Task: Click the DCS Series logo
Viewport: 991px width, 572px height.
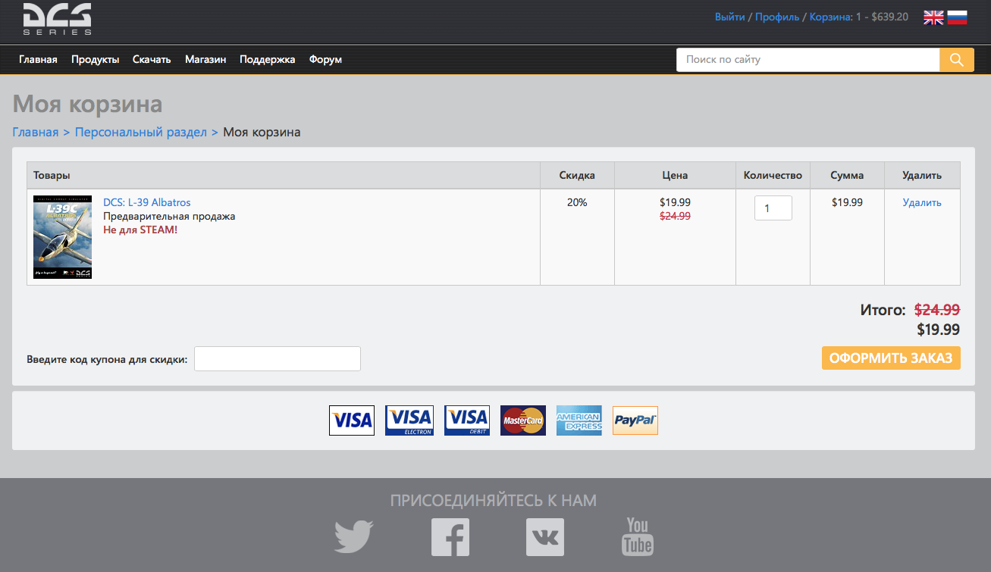Action: click(58, 19)
